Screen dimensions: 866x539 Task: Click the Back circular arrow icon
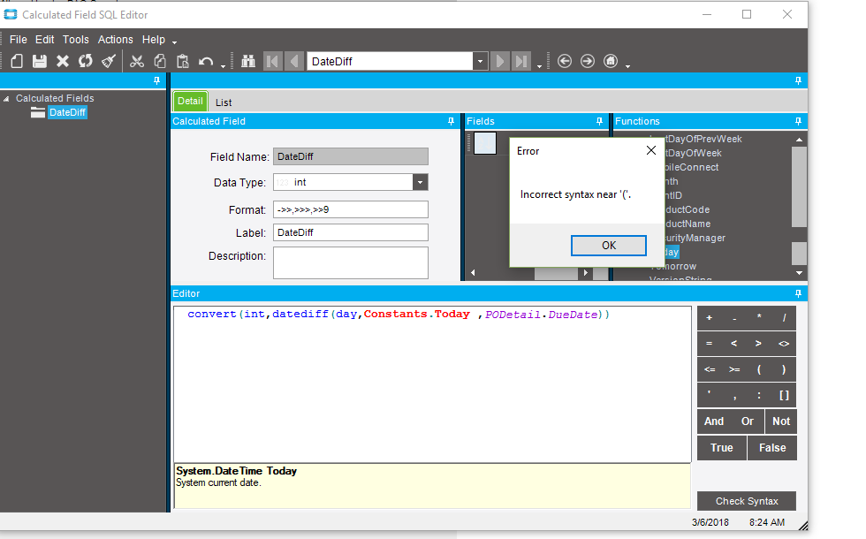click(x=565, y=61)
